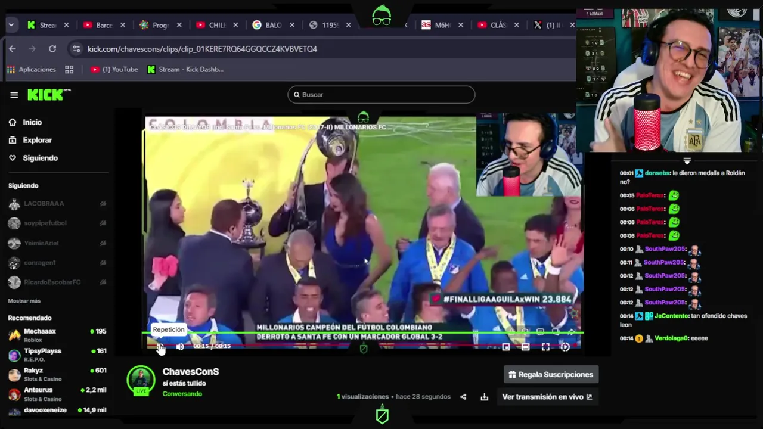Click donsebs chat message username
Viewport: 763px width, 429px height.
[x=657, y=173]
